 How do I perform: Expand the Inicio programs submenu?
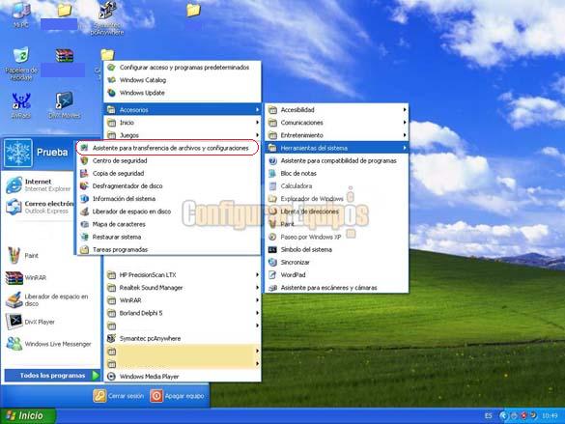[183, 123]
